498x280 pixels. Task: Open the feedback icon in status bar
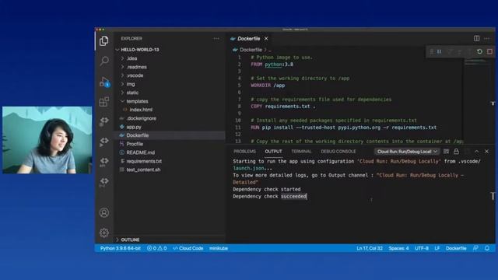475,248
